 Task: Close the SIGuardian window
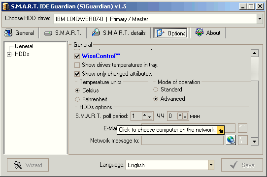click(260, 6)
